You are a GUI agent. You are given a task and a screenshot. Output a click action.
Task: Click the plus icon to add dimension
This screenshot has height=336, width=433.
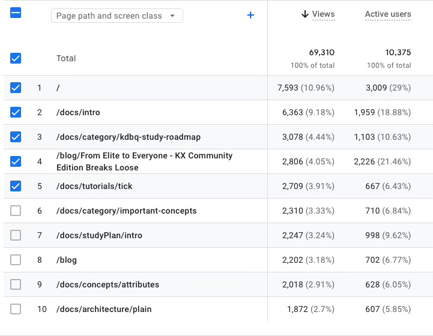point(250,15)
